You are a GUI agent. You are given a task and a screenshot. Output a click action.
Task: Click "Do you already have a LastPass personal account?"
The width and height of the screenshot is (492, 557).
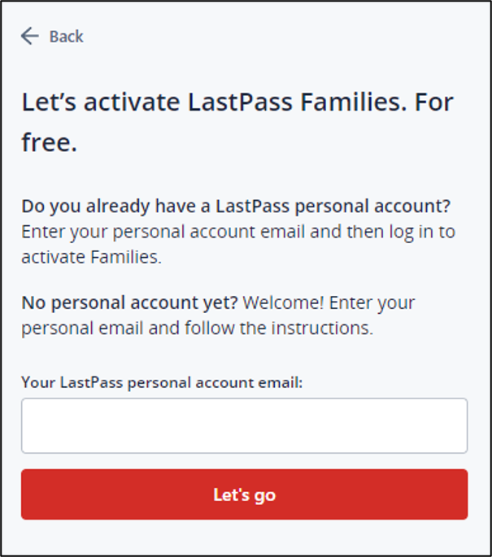tap(236, 207)
